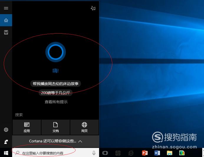Select suggestion 帮我播放周杰伦的床边故事
Image resolution: width=204 pixels, height=157 pixels.
[x=55, y=84]
